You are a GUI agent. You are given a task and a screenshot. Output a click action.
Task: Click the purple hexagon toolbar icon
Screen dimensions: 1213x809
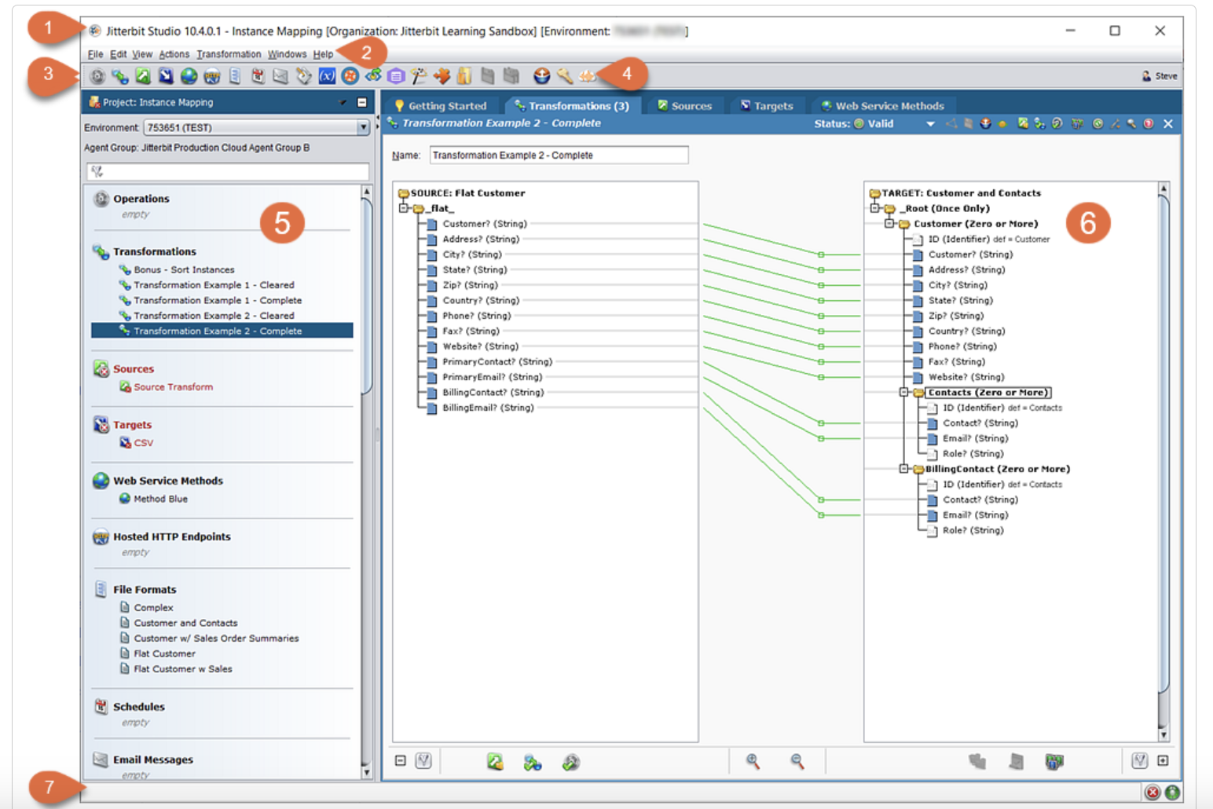coord(396,76)
